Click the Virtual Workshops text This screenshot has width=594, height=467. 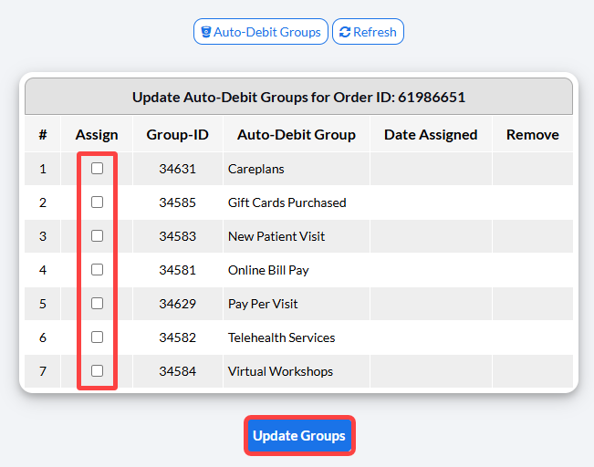[x=281, y=371]
